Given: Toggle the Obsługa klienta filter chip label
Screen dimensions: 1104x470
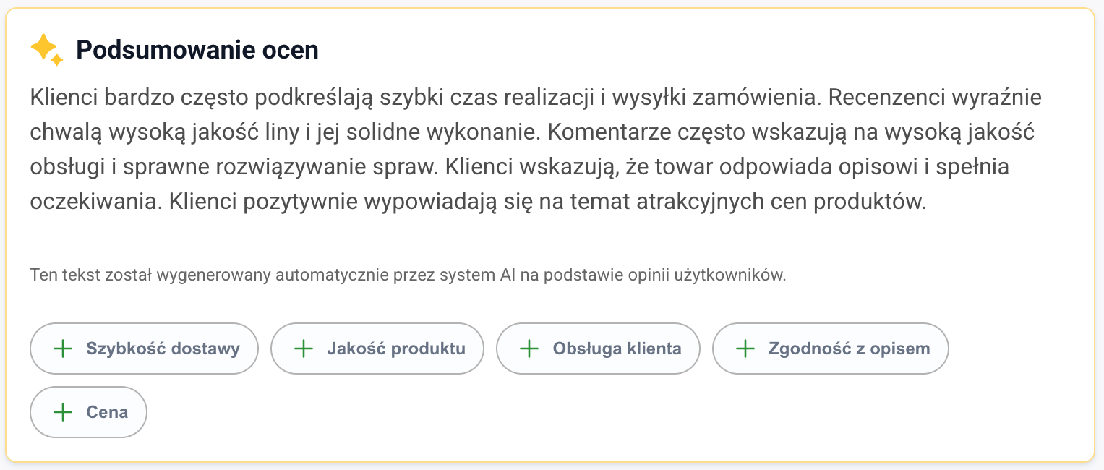Looking at the screenshot, I should point(617,349).
